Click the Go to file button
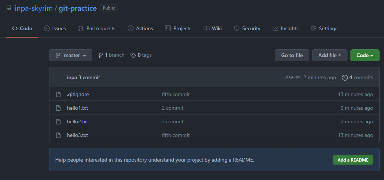Image resolution: width=384 pixels, height=180 pixels. (x=292, y=55)
